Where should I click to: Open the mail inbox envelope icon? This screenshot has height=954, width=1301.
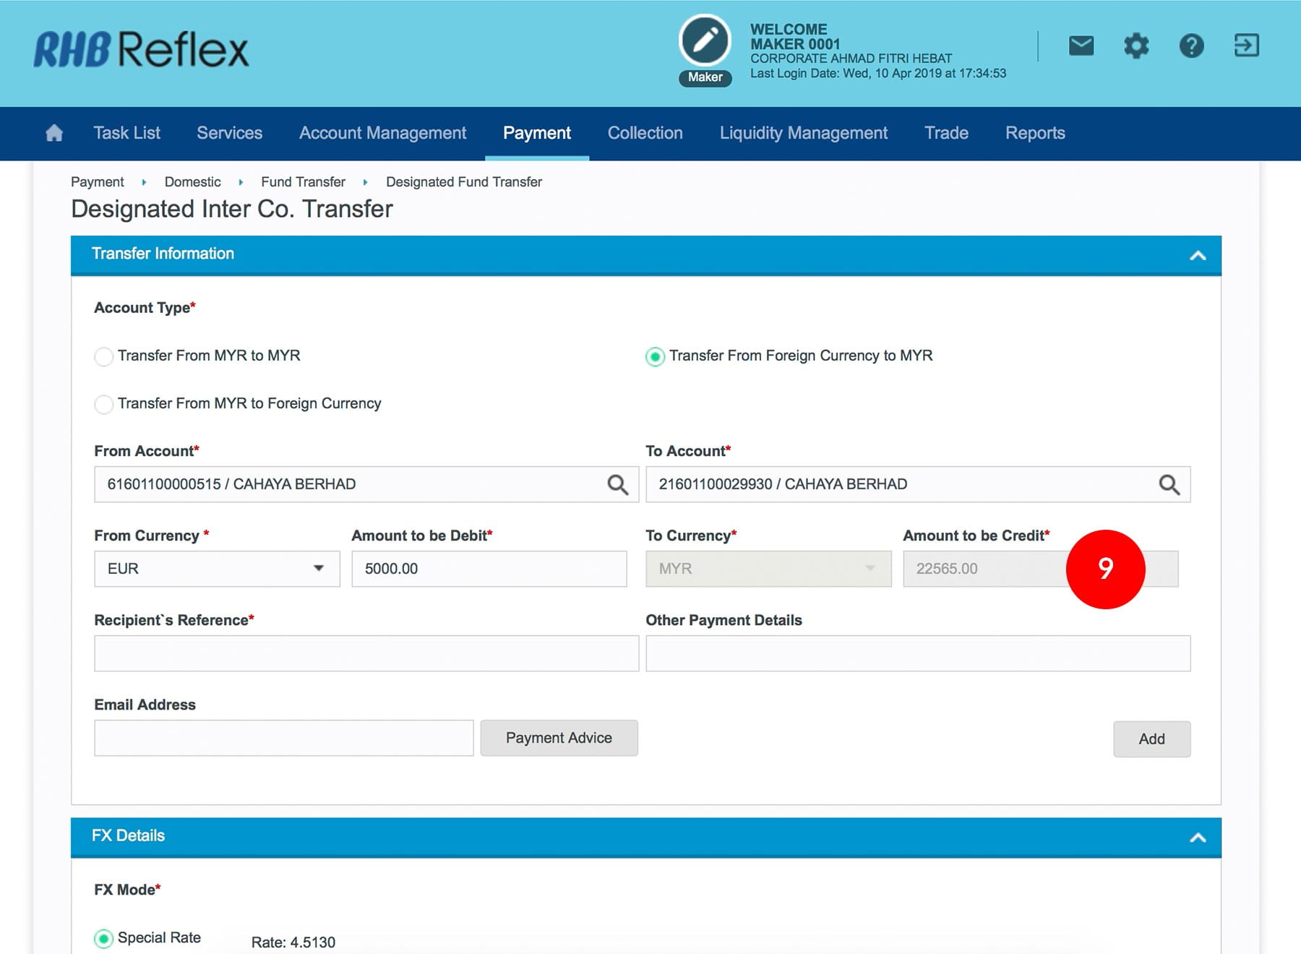coord(1081,46)
